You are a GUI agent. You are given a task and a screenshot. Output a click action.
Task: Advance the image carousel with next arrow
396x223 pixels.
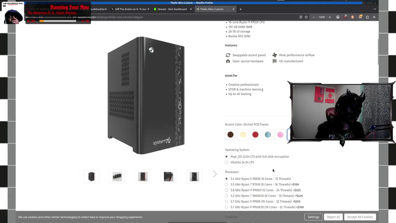point(215,174)
